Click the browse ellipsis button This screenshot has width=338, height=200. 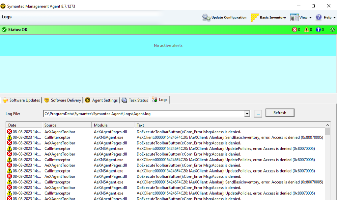pyautogui.click(x=258, y=113)
